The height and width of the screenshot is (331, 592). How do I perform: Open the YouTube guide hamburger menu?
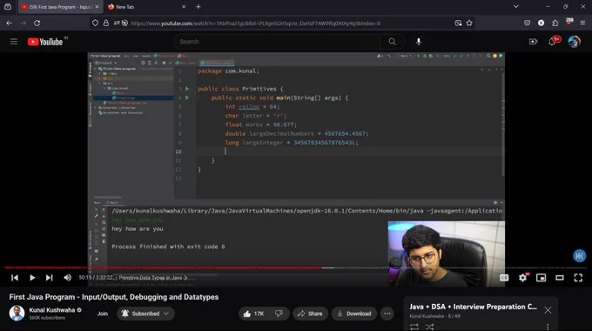click(14, 42)
